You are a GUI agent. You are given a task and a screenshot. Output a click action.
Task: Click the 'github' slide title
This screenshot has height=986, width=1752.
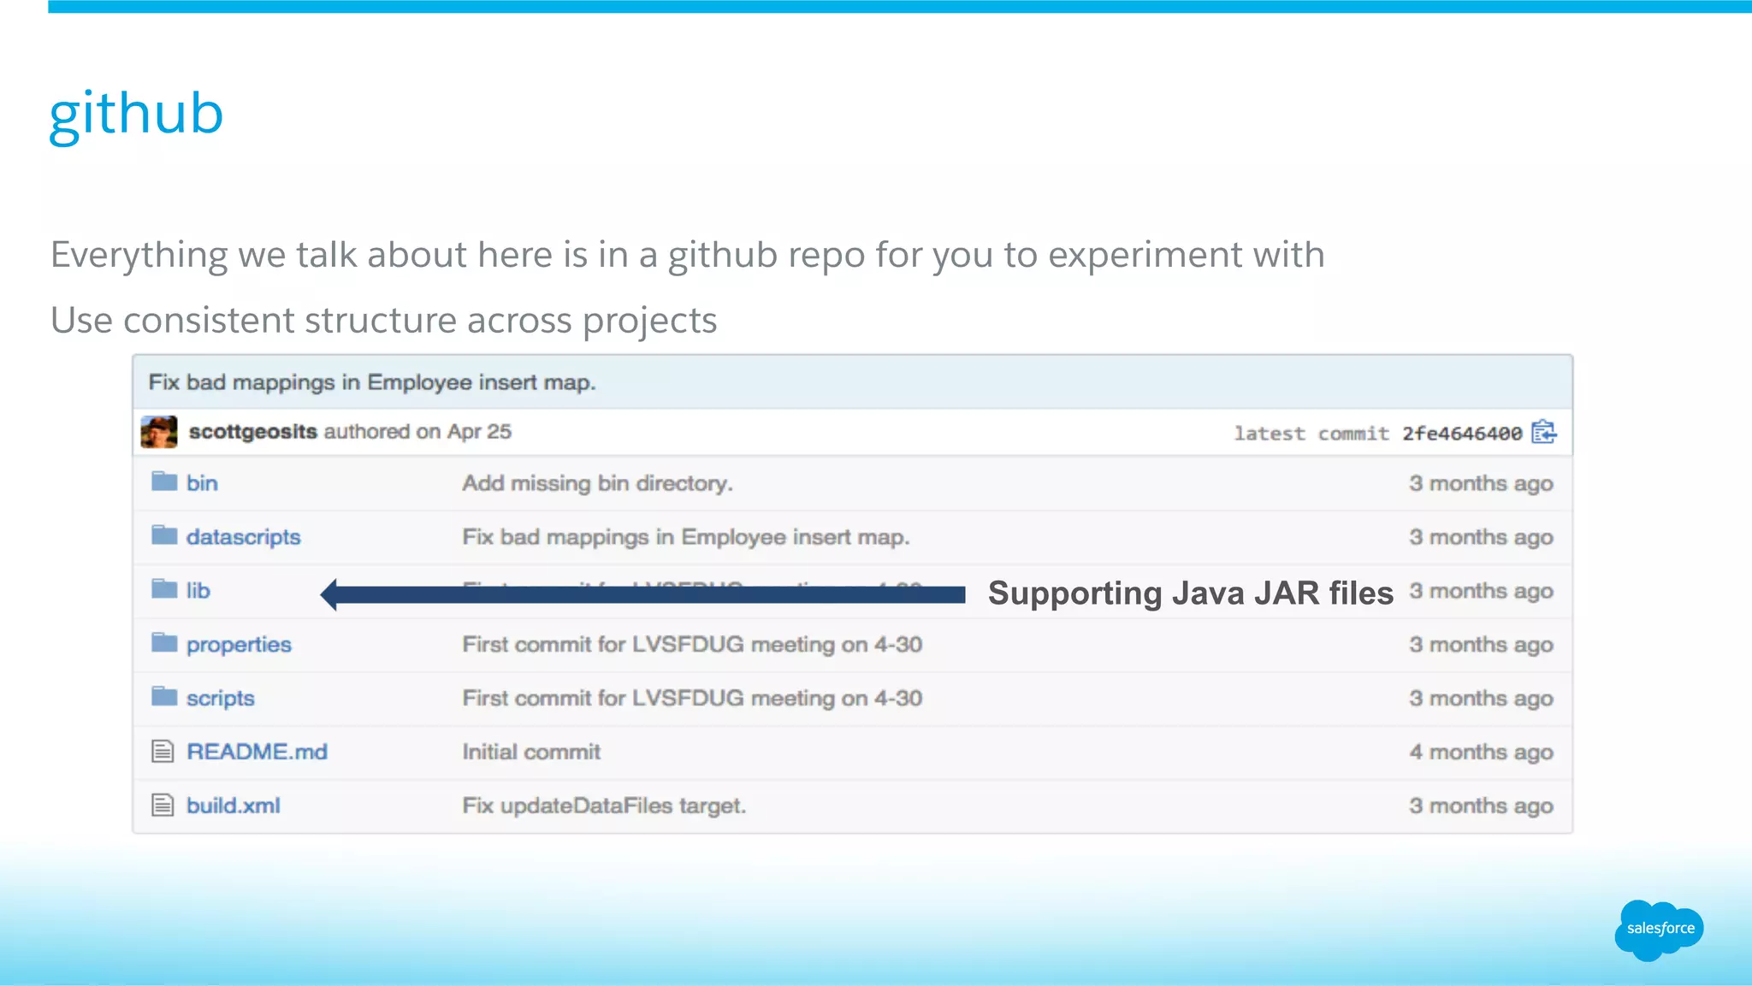tap(136, 114)
